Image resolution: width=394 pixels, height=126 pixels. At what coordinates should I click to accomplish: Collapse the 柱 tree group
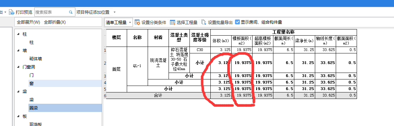19,34
